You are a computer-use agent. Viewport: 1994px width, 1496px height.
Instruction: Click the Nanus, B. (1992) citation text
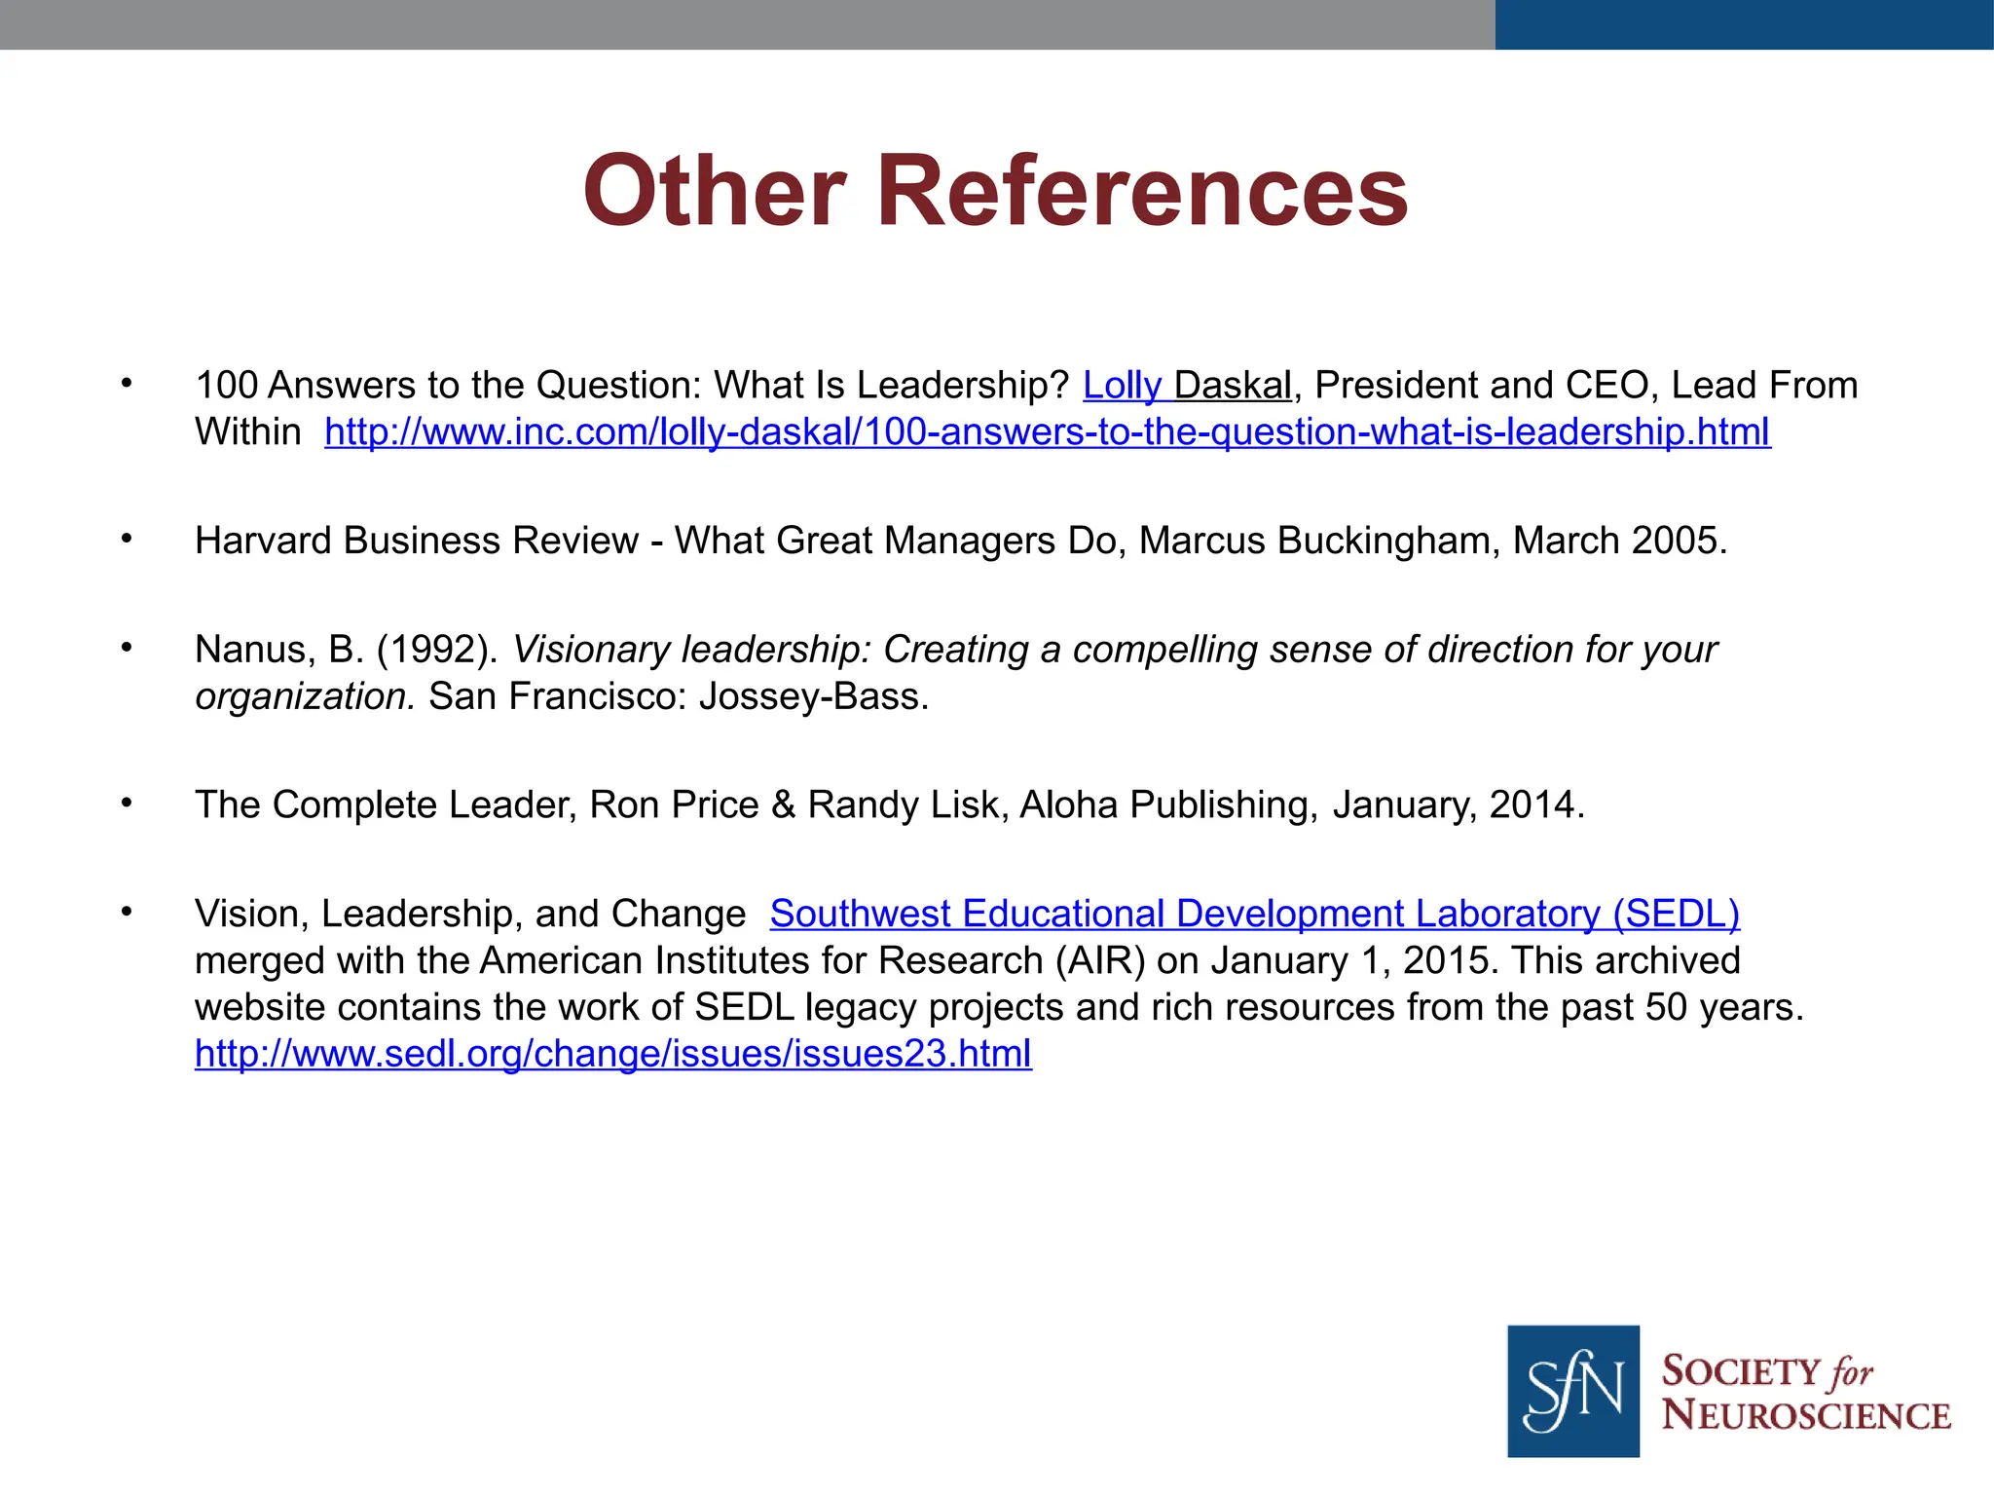click(347, 650)
